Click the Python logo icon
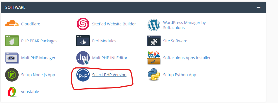 pyautogui.click(x=154, y=75)
